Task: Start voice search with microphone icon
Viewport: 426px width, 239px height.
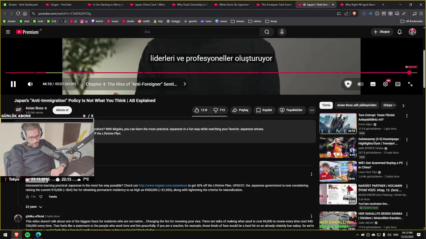Action: click(282, 32)
